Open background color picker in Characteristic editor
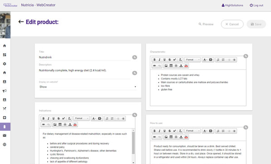This screenshot has width=271, height=164. (211, 60)
